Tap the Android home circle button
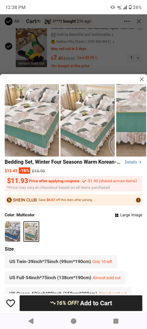 pos(73,321)
